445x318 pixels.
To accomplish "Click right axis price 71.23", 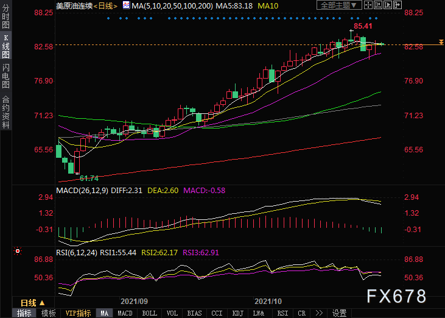I will click(x=413, y=116).
